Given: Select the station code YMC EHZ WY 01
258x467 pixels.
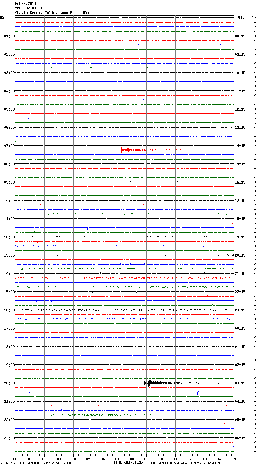Looking at the screenshot, I should click(x=29, y=8).
